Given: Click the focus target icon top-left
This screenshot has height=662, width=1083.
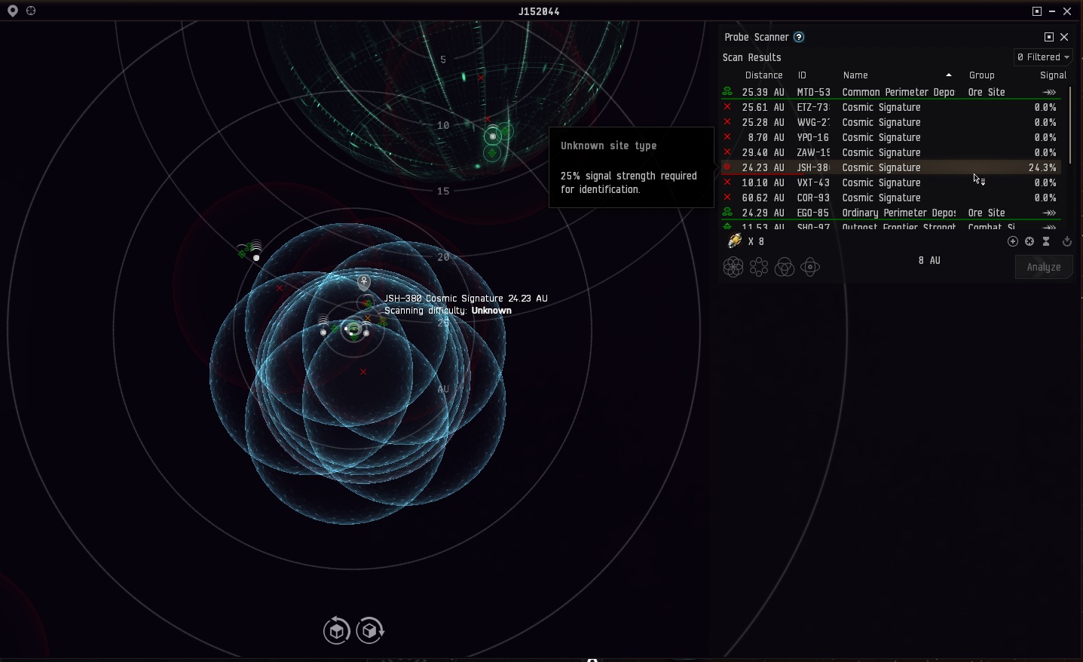Looking at the screenshot, I should pyautogui.click(x=31, y=11).
